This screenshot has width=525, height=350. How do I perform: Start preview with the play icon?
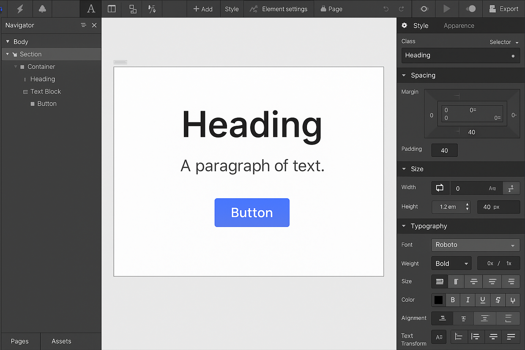[446, 9]
